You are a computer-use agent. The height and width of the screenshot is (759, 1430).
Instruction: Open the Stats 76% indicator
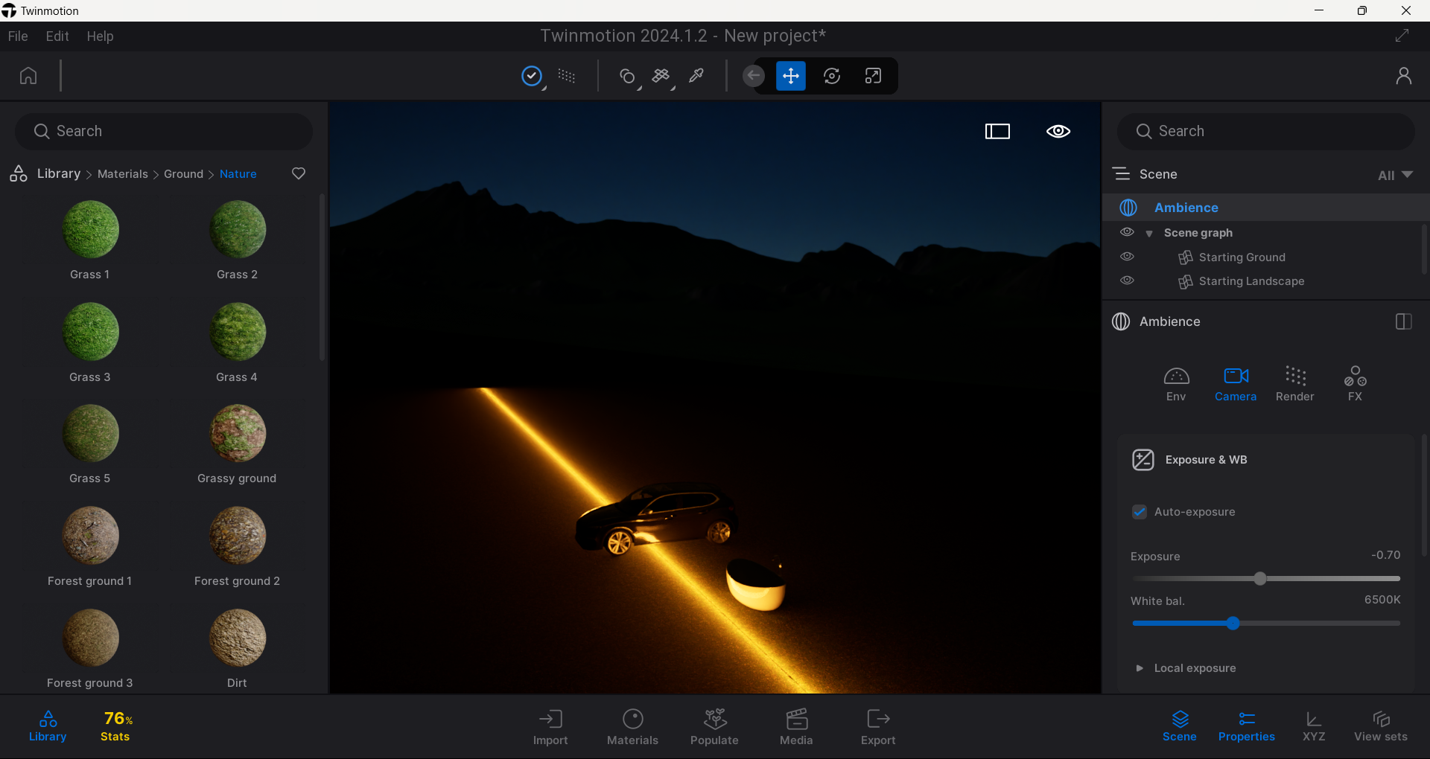116,726
